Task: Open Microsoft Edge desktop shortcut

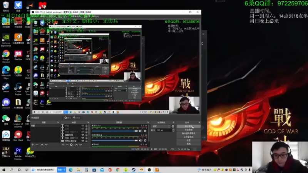Action: [6, 72]
